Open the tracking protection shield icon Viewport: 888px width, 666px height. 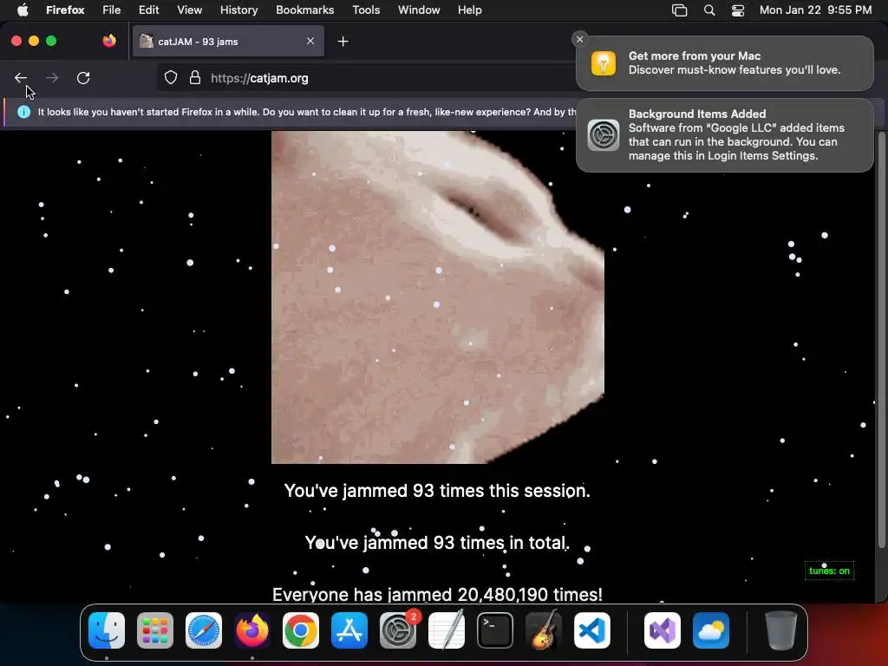click(171, 77)
